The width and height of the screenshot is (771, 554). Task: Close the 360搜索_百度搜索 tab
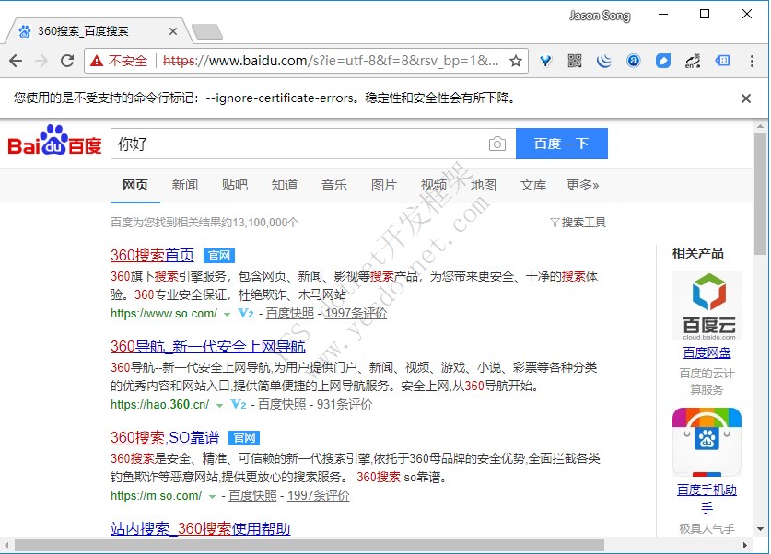[x=172, y=31]
